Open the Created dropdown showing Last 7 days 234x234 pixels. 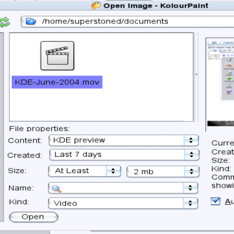coord(125,154)
